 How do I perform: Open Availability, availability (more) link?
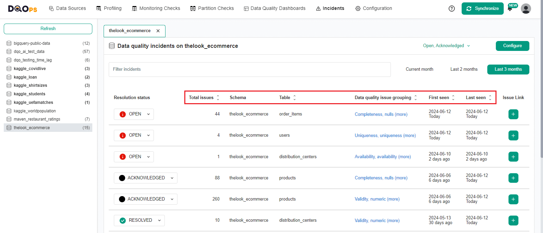[x=383, y=157]
